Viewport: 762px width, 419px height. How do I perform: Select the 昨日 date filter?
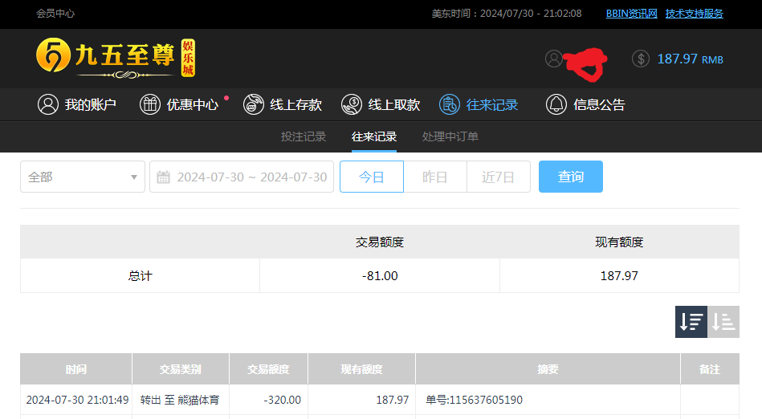click(x=434, y=177)
